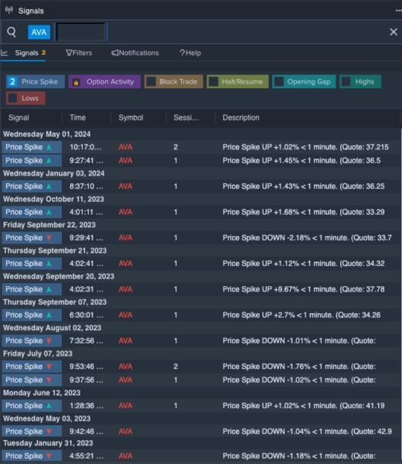Open the Signals panel ellipsis menu
This screenshot has width=402, height=464.
(398, 11)
